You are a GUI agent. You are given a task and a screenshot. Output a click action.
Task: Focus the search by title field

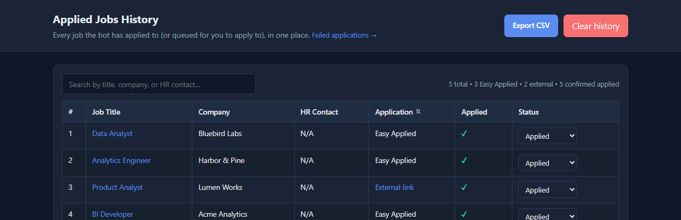[x=158, y=84]
